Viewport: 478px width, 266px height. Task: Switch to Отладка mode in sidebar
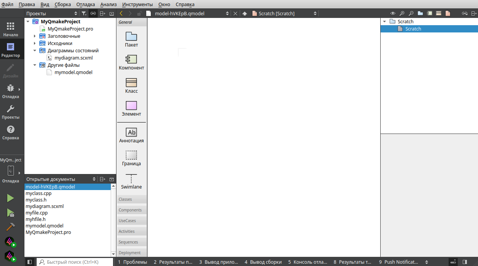10,92
